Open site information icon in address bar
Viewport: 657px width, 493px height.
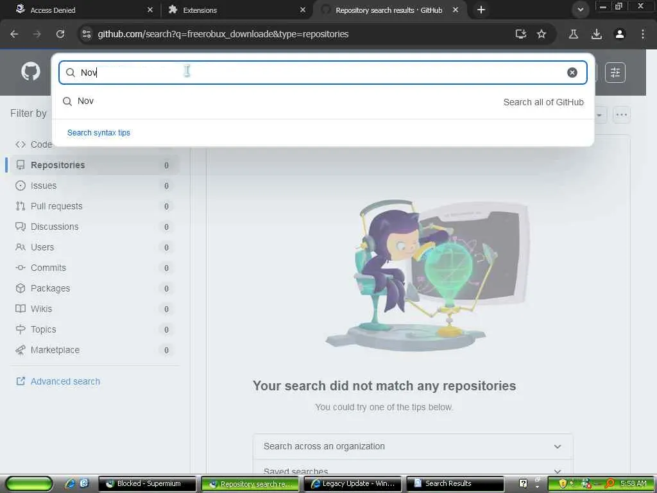87,34
